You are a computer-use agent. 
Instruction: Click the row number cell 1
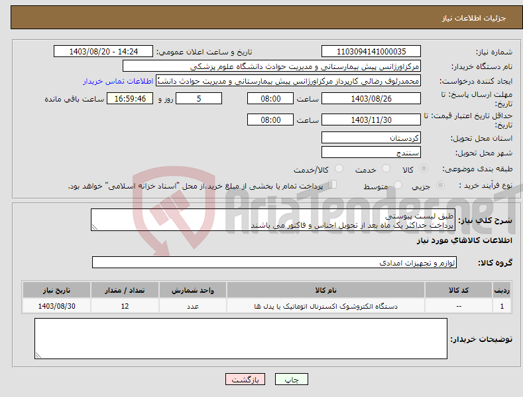[502, 306]
